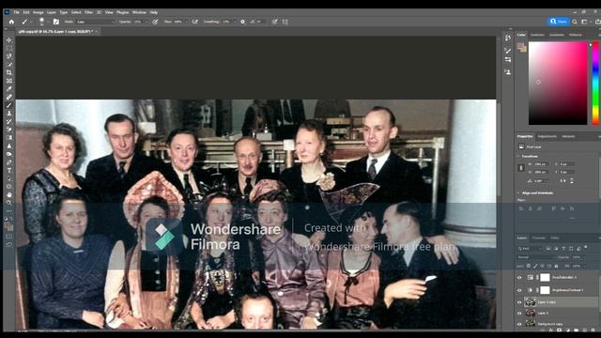Image resolution: width=601 pixels, height=338 pixels.
Task: Toggle lock position in Layers panel
Action: click(543, 266)
